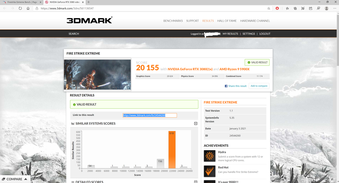Click the SystemInfo Version value 5.35
The image size is (339, 183).
click(x=232, y=118)
